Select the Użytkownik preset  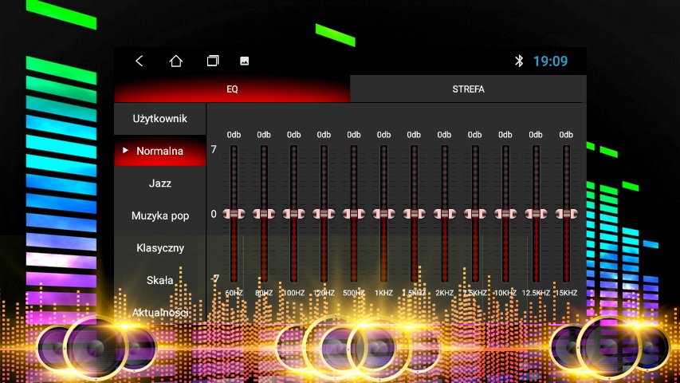(x=159, y=119)
